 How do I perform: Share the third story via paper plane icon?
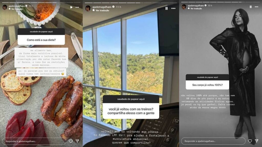[256, 141]
